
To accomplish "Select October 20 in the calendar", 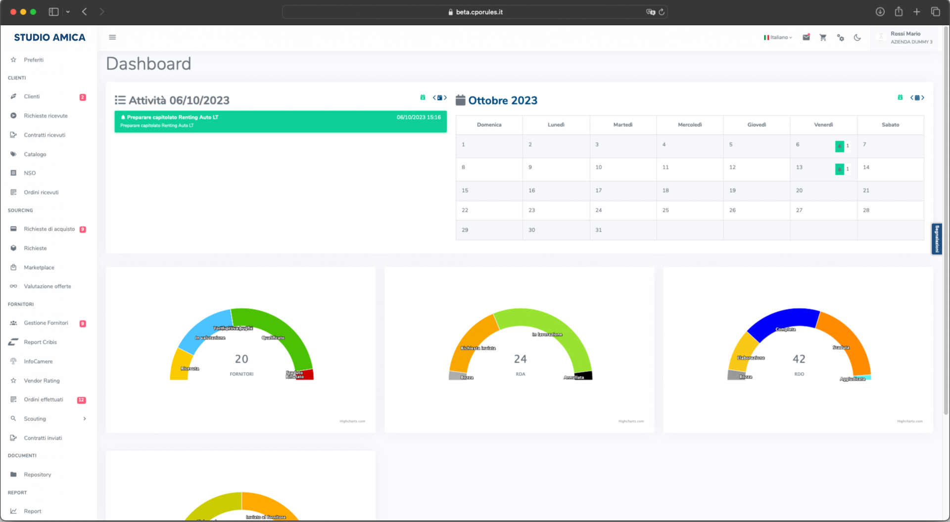I will (823, 191).
